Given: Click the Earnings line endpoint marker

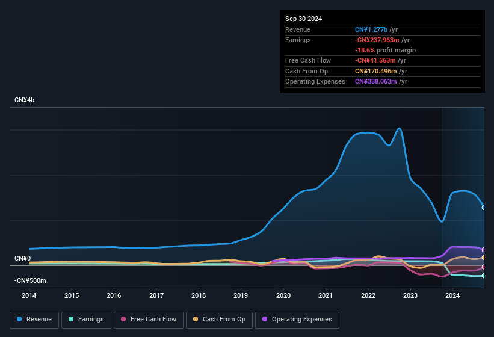Looking at the screenshot, I should (x=484, y=276).
